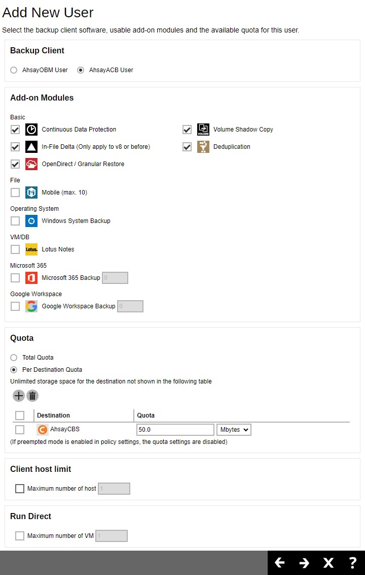Tick the Microsoft 365 Backup checkbox

(15, 278)
